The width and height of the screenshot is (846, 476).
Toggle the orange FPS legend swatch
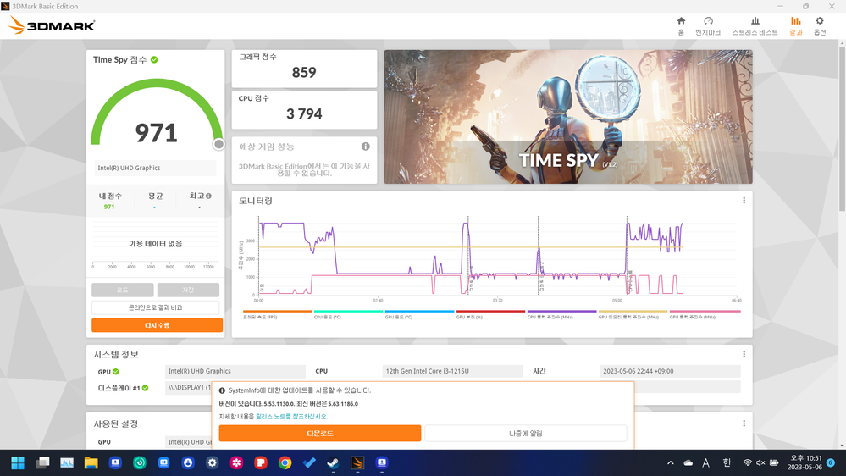[x=277, y=312]
